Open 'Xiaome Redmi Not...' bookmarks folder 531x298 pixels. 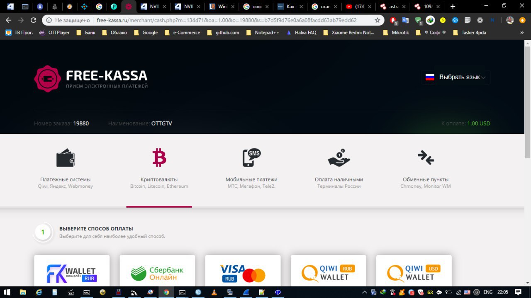tap(348, 32)
